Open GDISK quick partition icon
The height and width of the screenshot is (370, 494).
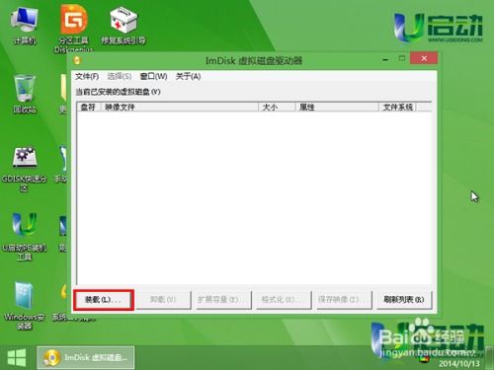click(25, 170)
